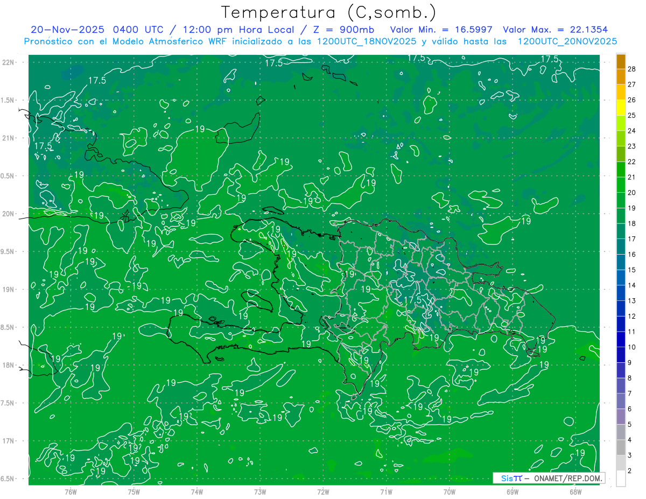The width and height of the screenshot is (646, 499).
Task: Click the colorbar scale label '25'
Action: point(632,115)
